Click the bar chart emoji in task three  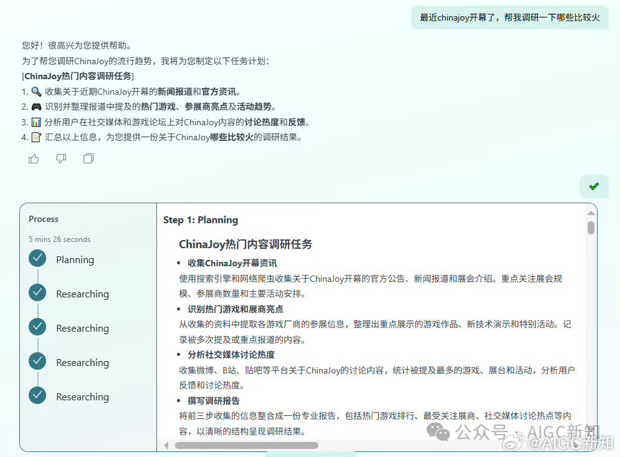(36, 122)
